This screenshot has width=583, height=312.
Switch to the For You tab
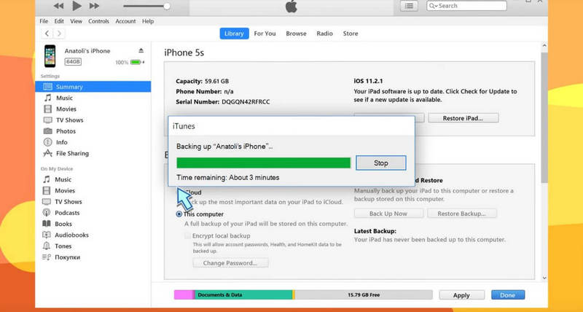[265, 34]
